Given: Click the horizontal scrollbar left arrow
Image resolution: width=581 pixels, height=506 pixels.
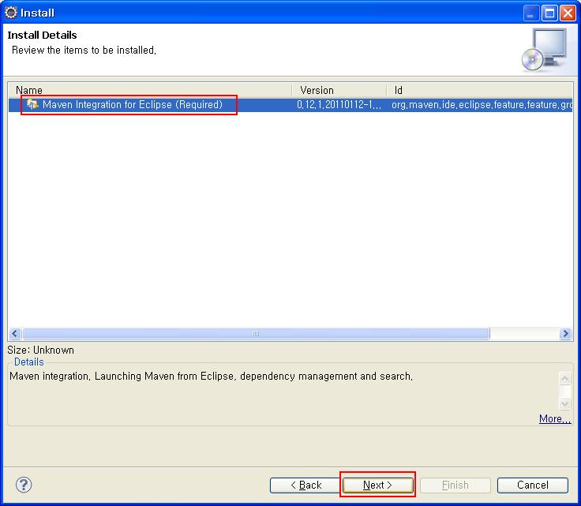Looking at the screenshot, I should click(15, 334).
